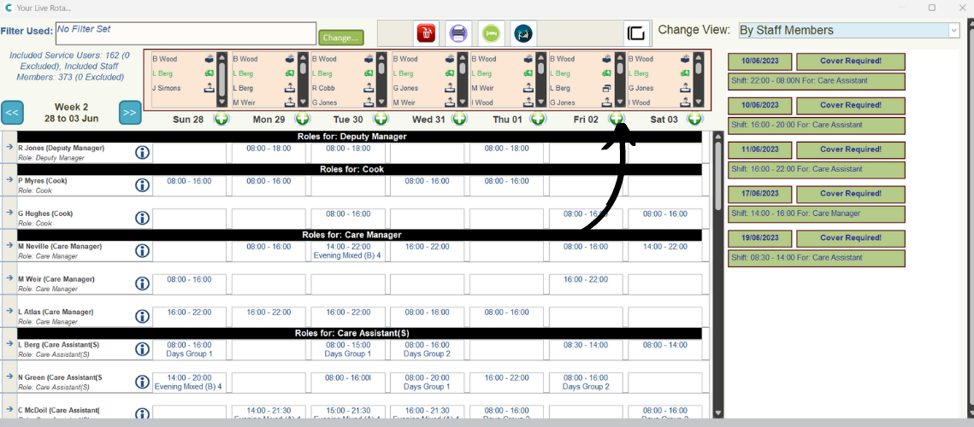Click the blue arrow next to M Neville
The image size is (974, 427).
point(9,245)
